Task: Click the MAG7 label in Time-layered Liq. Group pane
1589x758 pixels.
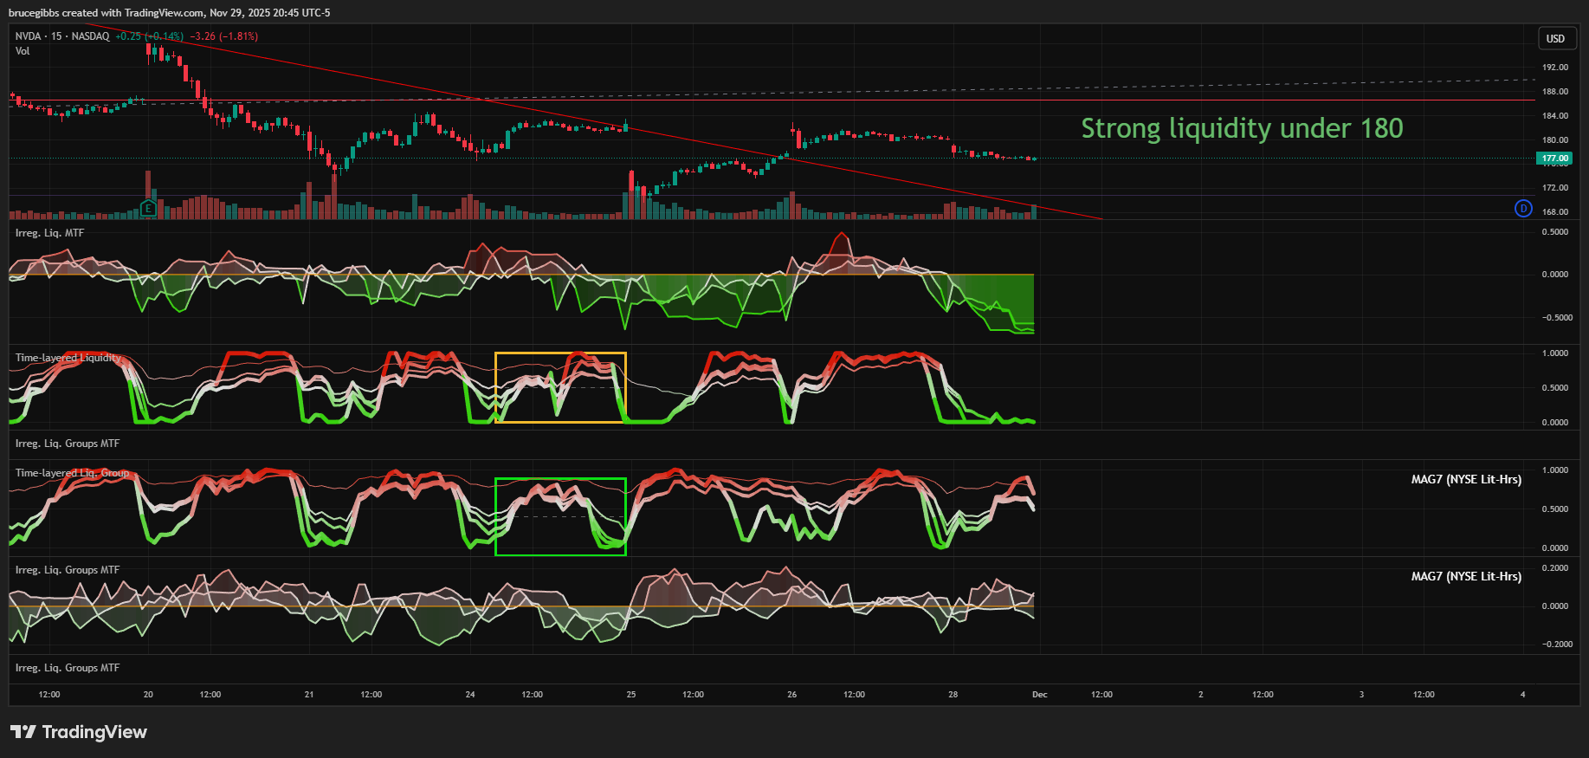Action: pos(1465,479)
